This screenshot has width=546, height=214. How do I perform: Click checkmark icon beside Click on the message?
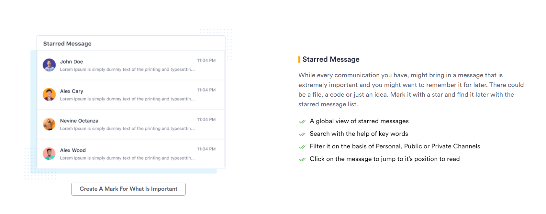pos(302,159)
